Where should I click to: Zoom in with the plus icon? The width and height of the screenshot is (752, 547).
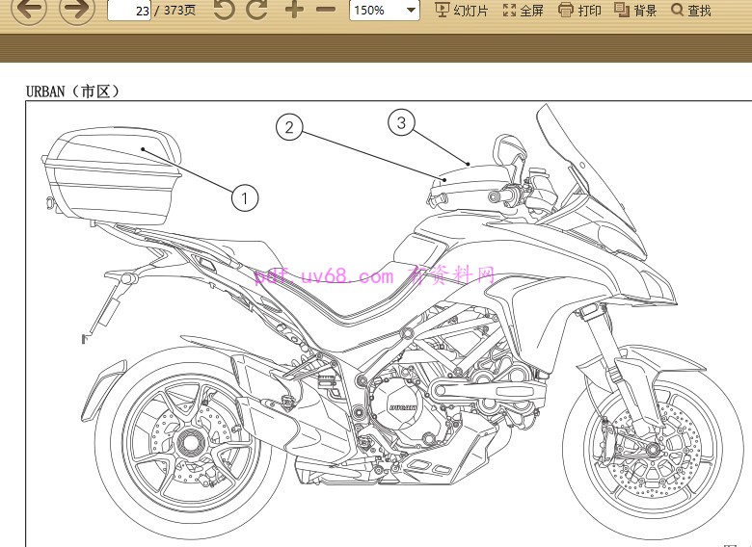[294, 11]
